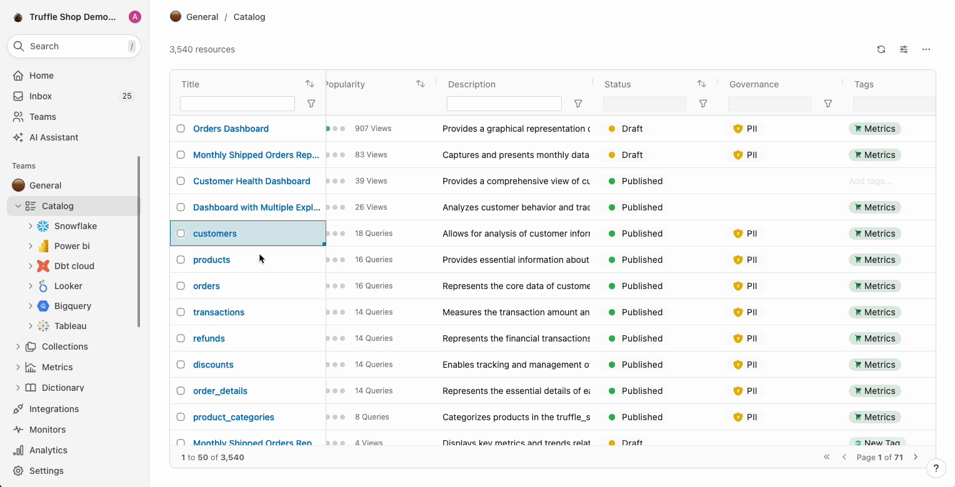
Task: Expand the Collections section in sidebar
Action: (x=18, y=347)
